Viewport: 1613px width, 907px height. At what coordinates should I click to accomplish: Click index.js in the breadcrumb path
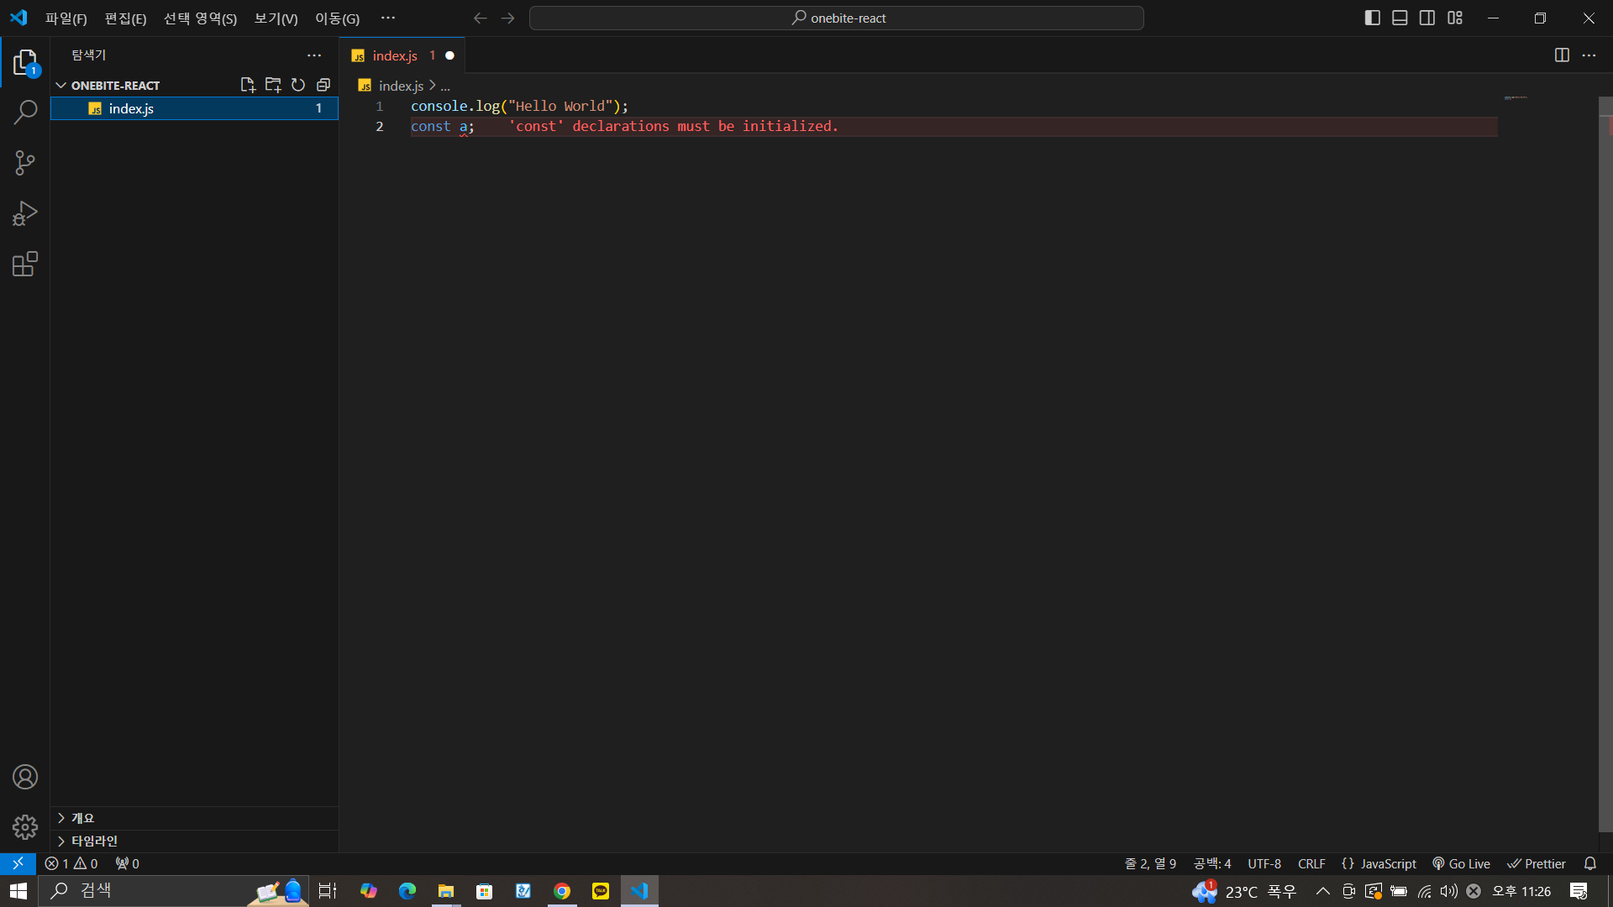[401, 87]
